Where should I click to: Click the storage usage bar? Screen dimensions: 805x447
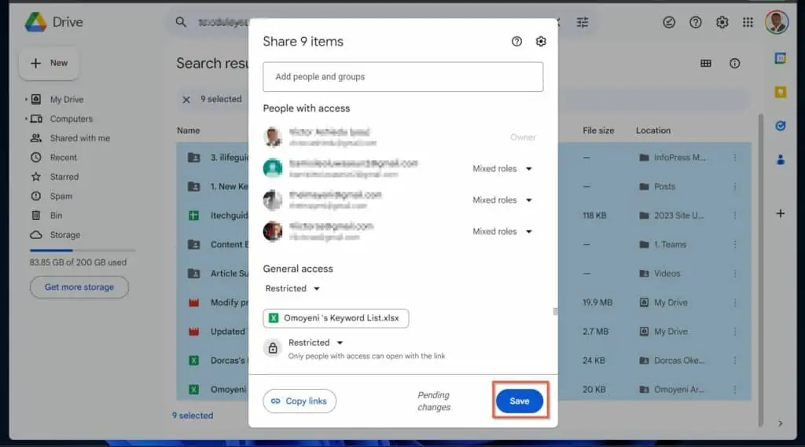[x=78, y=250]
